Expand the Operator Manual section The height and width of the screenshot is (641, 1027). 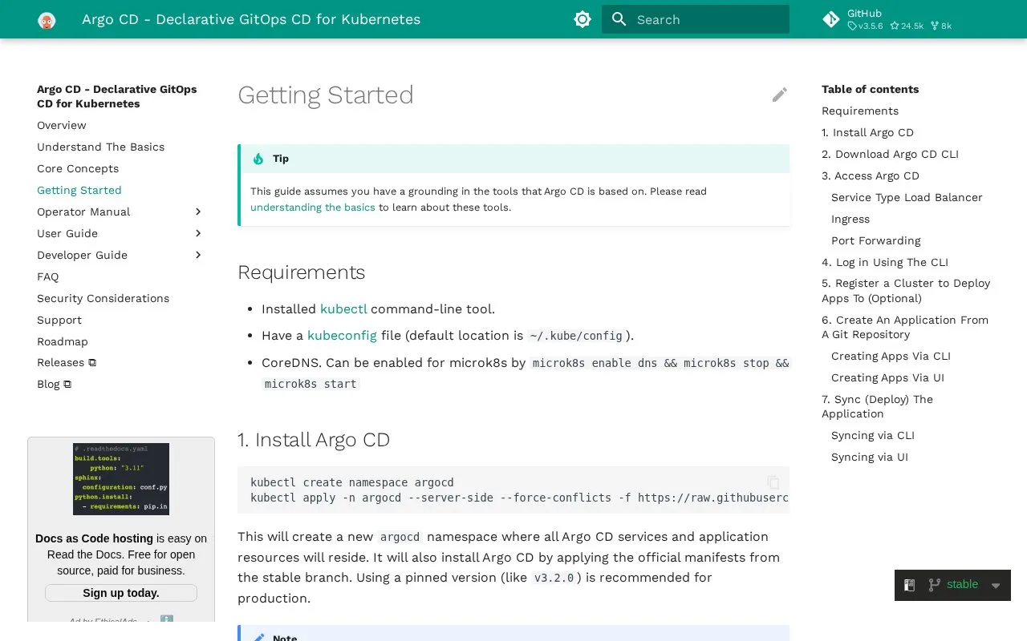tap(198, 212)
